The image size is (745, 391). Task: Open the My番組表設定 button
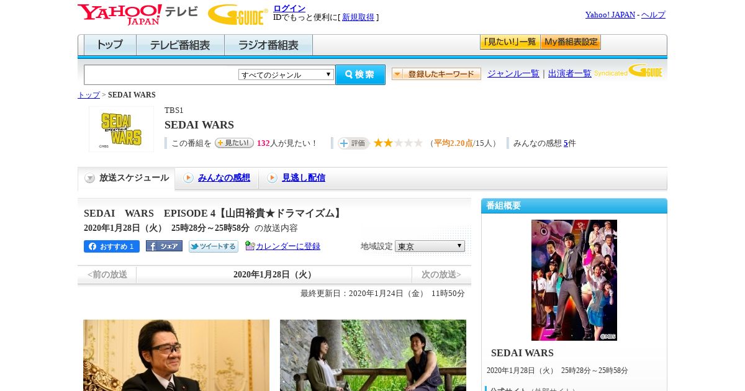coord(571,42)
